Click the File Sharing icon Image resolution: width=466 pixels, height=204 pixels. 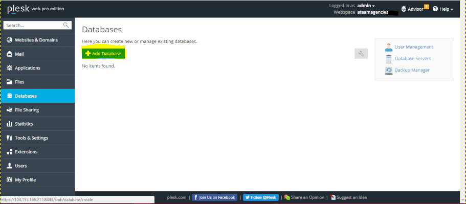(x=9, y=110)
